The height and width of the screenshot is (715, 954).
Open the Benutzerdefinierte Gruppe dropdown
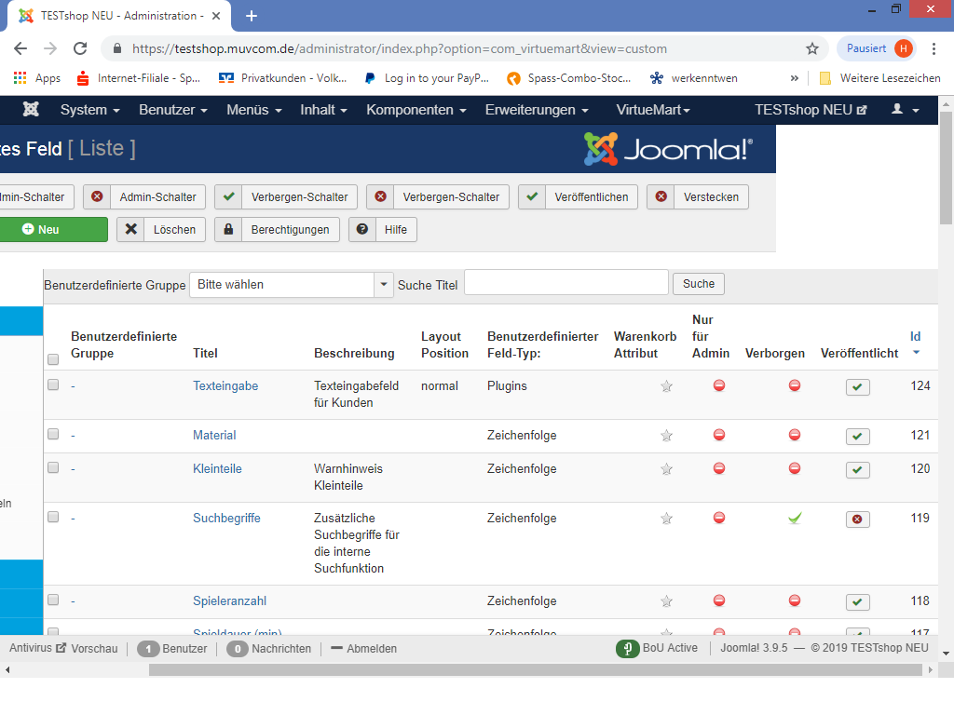[x=291, y=285]
